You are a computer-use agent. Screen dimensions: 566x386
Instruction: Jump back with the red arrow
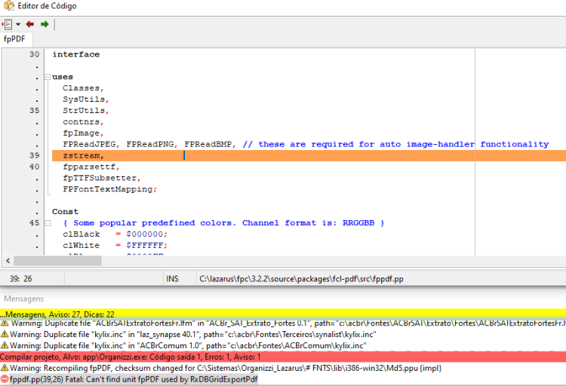pyautogui.click(x=30, y=24)
